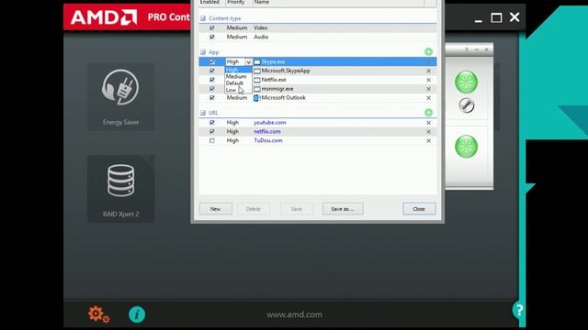Image resolution: width=588 pixels, height=330 pixels.
Task: Toggle the Microsoft Outlook enabled checkbox
Action: (212, 98)
